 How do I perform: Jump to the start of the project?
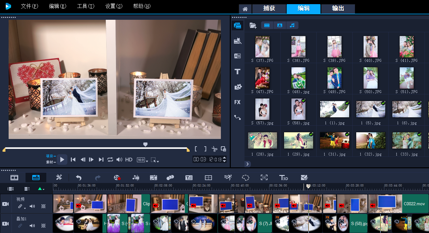click(73, 159)
